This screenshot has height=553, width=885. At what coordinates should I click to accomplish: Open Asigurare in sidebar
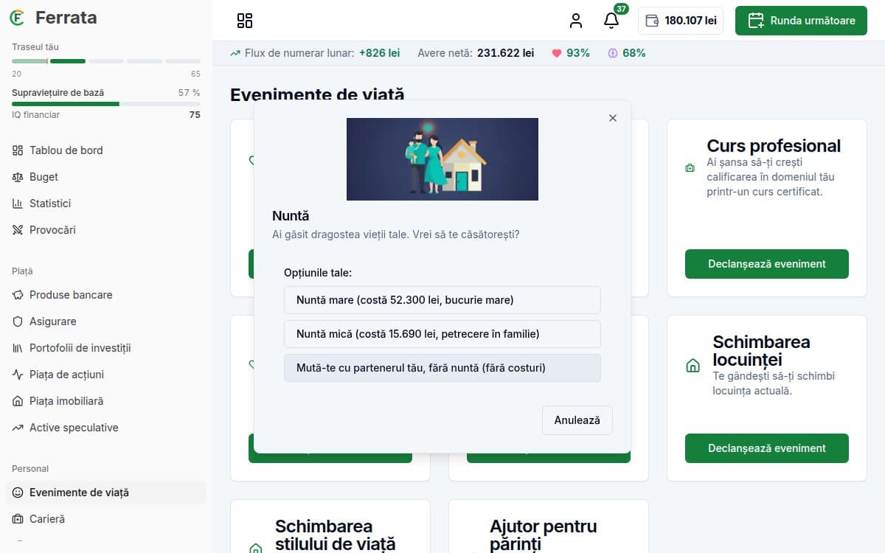(x=106, y=321)
